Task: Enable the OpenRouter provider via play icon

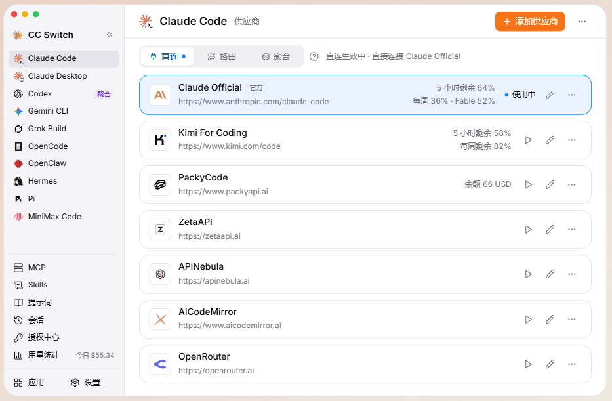Action: pos(528,364)
